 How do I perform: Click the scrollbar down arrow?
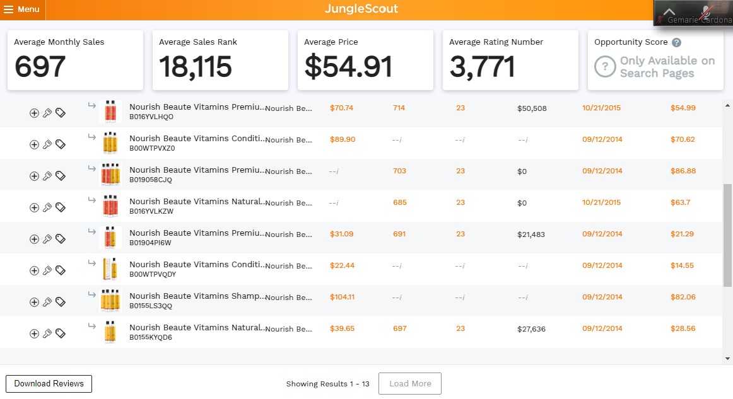pyautogui.click(x=727, y=359)
